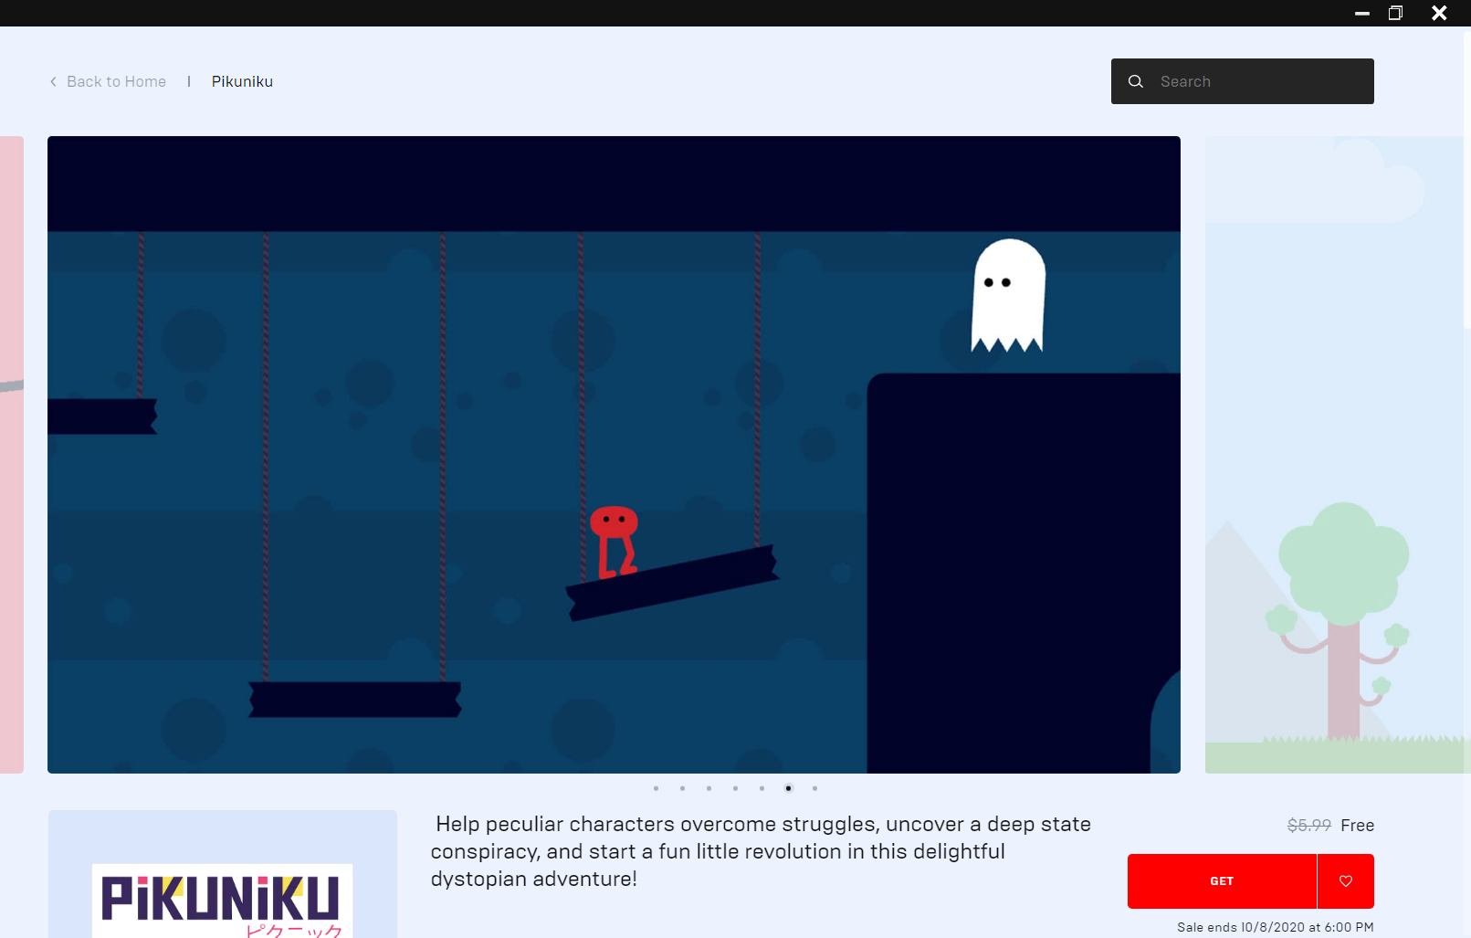Viewport: 1471px width, 938px height.
Task: Click the crossed-out $5.99 price
Action: (1309, 826)
